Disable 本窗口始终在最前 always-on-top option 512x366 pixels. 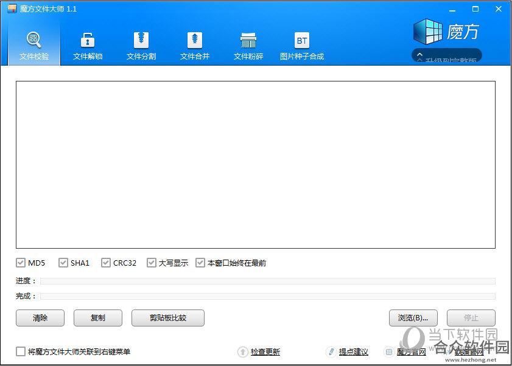click(x=200, y=263)
